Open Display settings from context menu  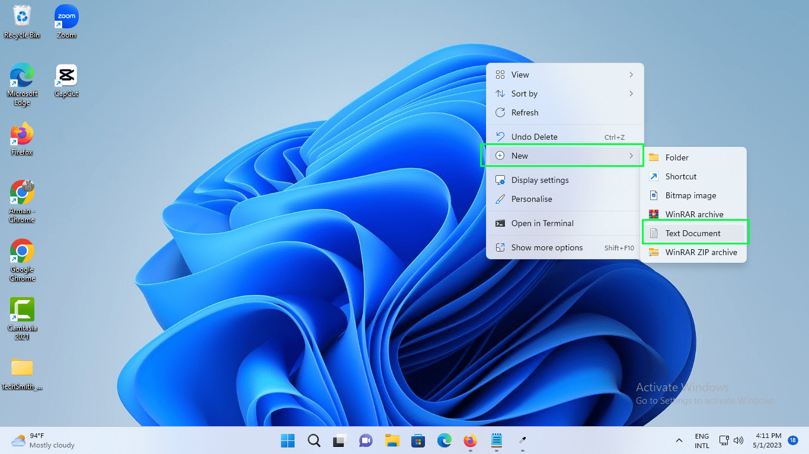539,180
